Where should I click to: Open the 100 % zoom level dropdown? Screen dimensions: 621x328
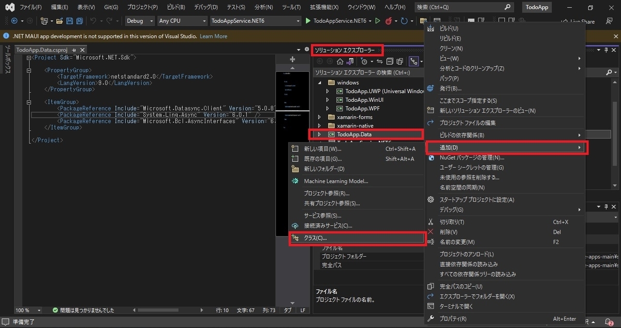click(29, 310)
